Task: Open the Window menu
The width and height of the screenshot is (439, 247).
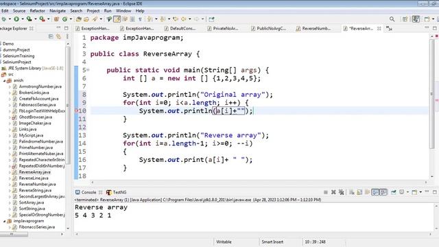Action: point(123,11)
